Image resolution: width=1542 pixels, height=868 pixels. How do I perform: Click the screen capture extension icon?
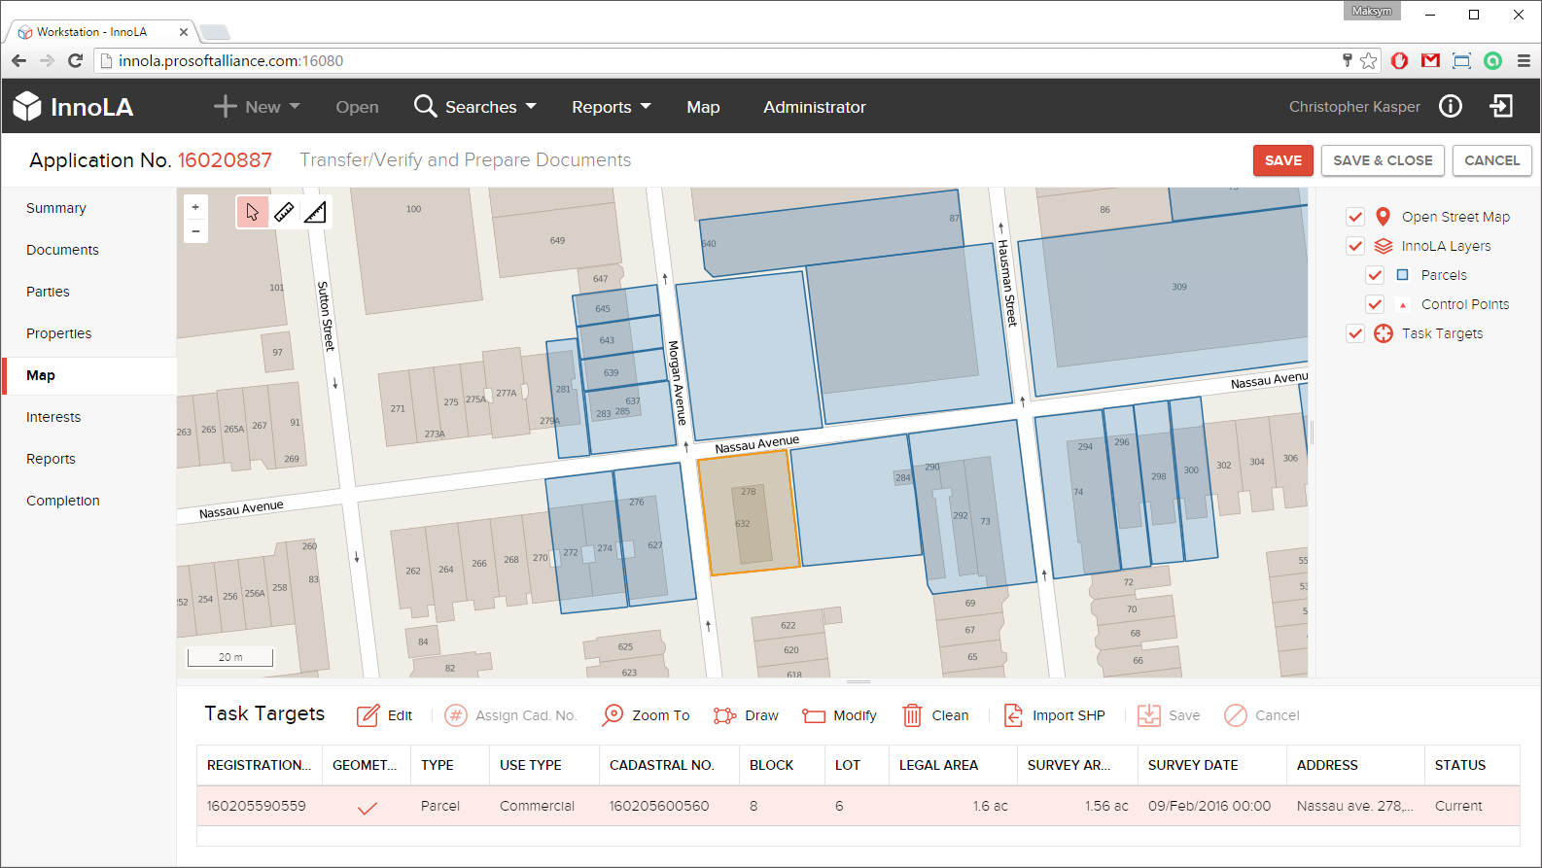click(x=1461, y=60)
